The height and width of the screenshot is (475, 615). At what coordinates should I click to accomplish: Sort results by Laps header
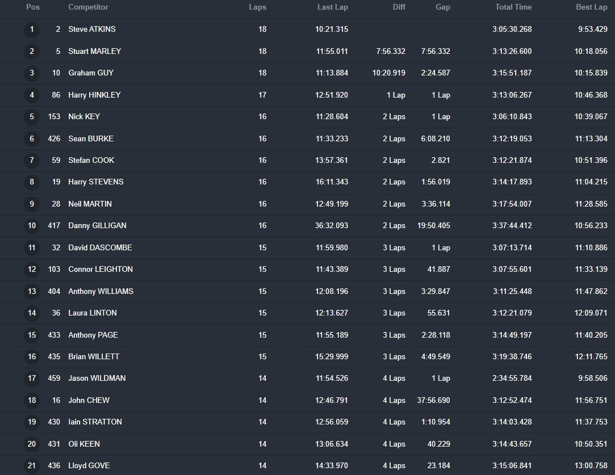point(257,7)
